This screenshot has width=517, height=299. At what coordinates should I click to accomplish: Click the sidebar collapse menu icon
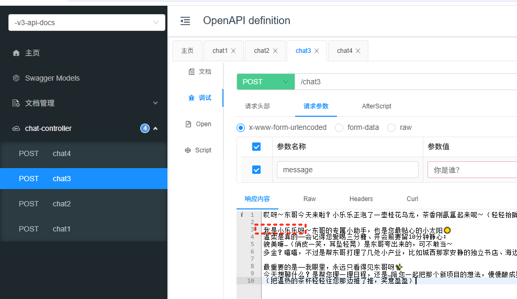[185, 21]
